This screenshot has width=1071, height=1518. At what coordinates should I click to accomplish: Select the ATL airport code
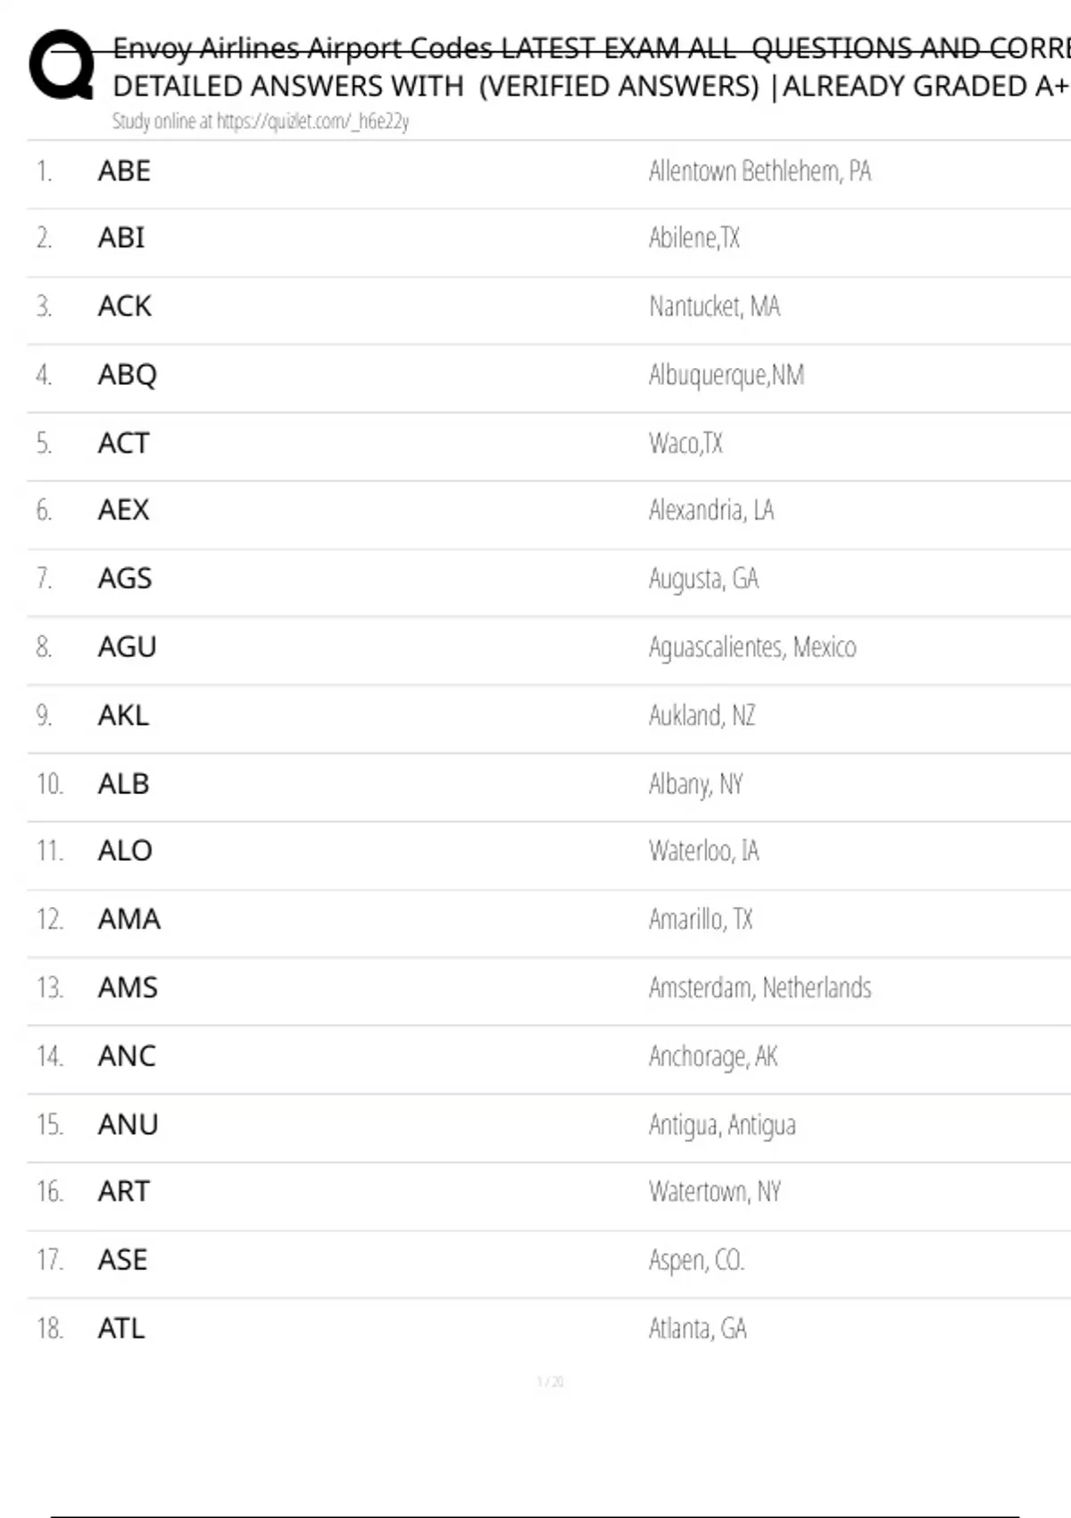point(120,1329)
